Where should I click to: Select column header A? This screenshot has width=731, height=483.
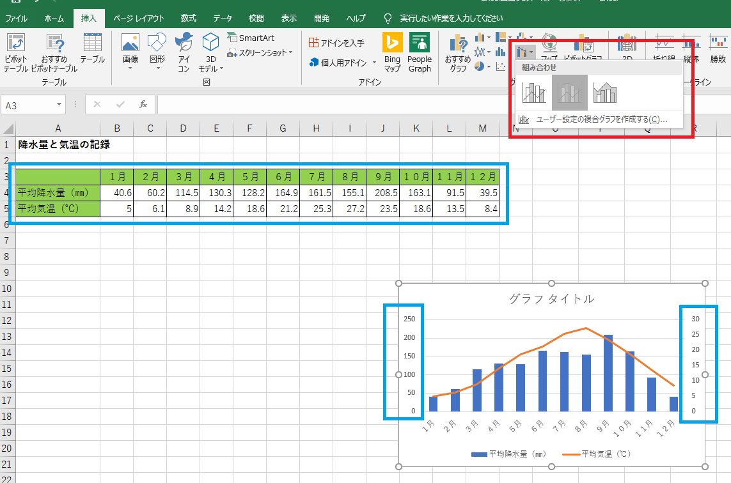(58, 128)
